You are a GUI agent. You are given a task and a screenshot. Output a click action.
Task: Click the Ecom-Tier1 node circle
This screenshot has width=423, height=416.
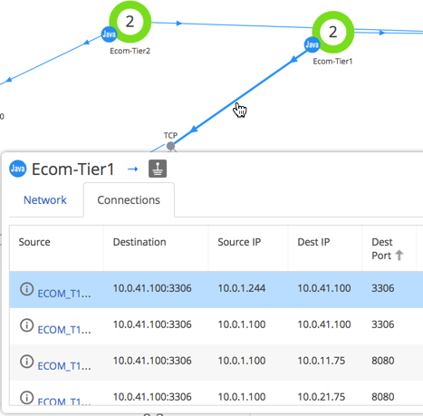tap(332, 32)
